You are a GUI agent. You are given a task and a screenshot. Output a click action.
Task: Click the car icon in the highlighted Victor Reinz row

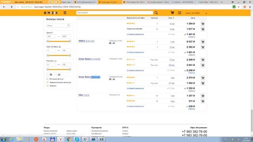[x=114, y=79]
